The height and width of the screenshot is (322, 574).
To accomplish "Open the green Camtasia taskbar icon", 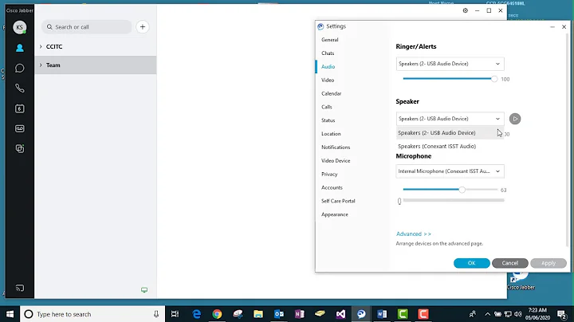I will pyautogui.click(x=403, y=314).
